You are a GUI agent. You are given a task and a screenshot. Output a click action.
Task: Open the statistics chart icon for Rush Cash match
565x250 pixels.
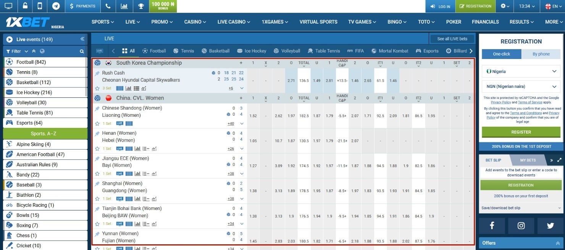tap(128, 88)
